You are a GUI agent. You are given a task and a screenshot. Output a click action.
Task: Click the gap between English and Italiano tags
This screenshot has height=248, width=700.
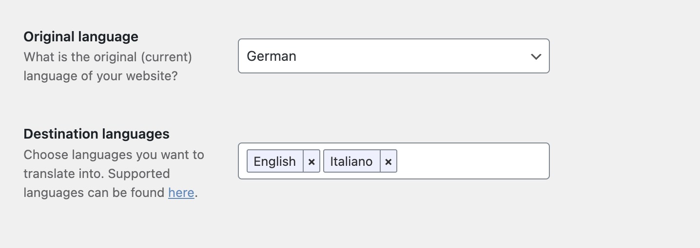(322, 161)
